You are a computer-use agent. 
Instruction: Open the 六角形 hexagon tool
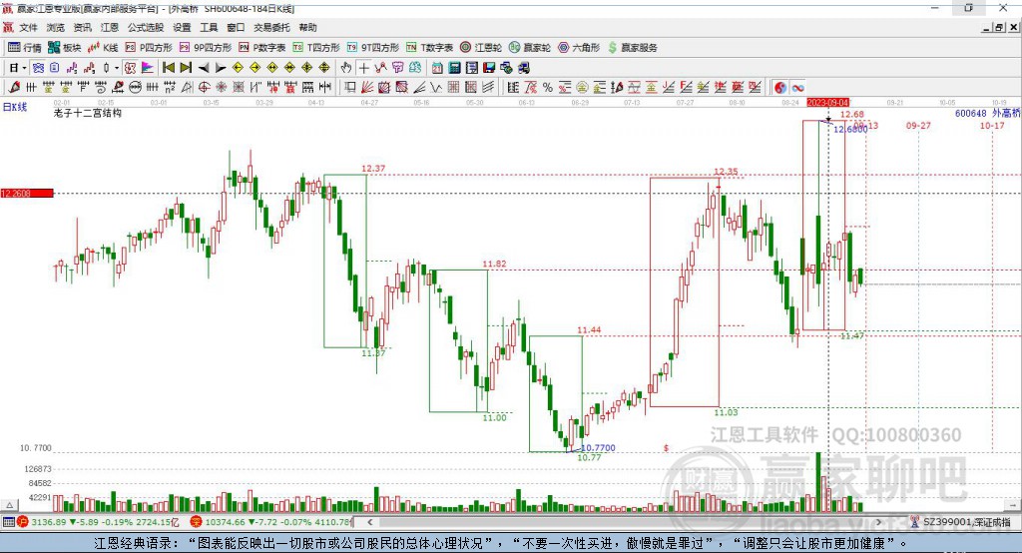tap(579, 48)
